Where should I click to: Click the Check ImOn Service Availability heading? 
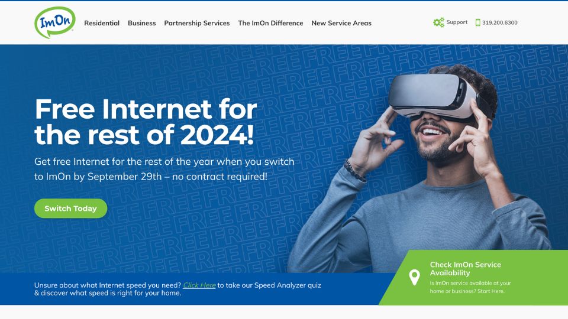466,269
